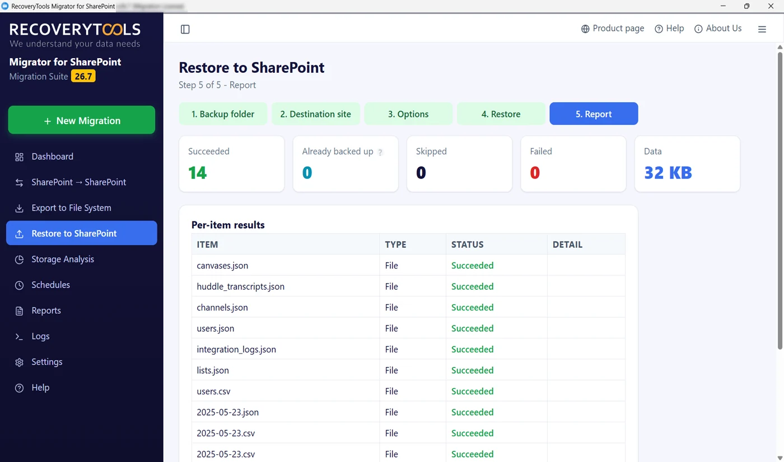
Task: Open Schedules in the sidebar
Action: [82, 285]
